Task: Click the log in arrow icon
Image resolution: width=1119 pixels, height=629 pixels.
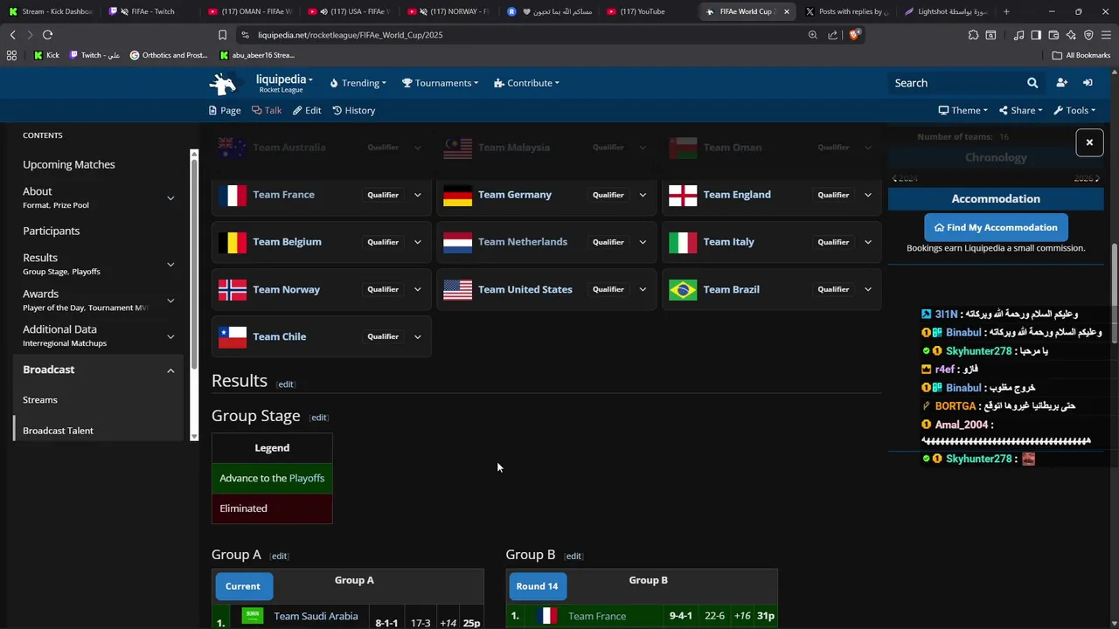Action: click(x=1088, y=83)
